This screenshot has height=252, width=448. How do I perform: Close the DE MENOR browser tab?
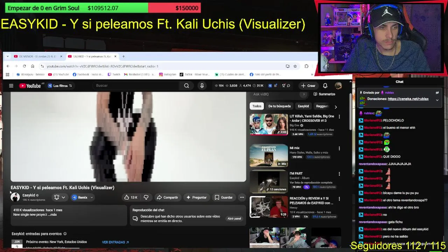61,56
